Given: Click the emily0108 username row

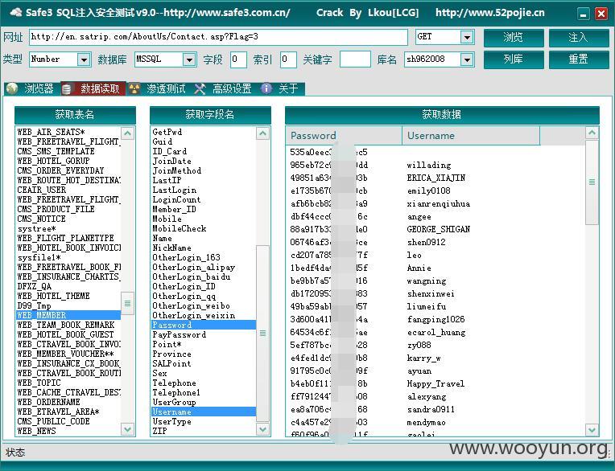Looking at the screenshot, I should pos(428,190).
